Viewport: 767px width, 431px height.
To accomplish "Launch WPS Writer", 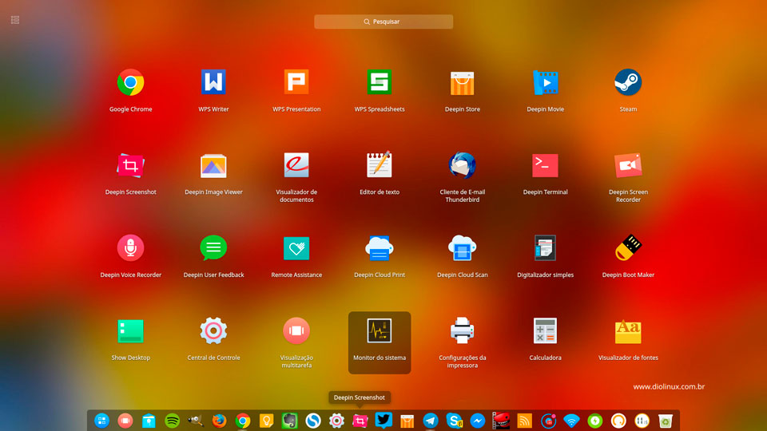I will 213,82.
